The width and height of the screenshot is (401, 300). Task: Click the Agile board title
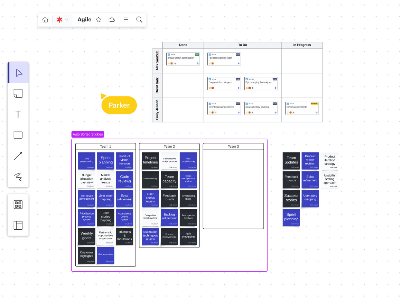point(84,20)
